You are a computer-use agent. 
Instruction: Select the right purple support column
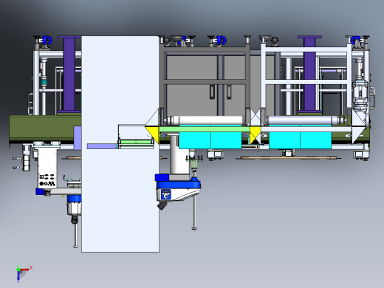pos(309,74)
